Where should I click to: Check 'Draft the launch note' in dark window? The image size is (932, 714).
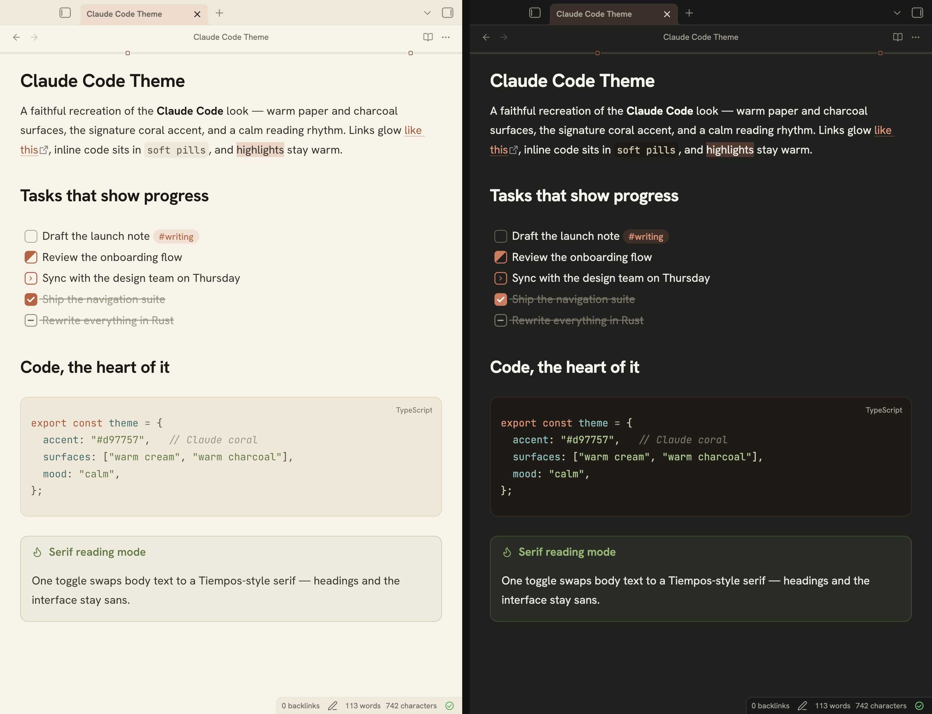click(501, 236)
